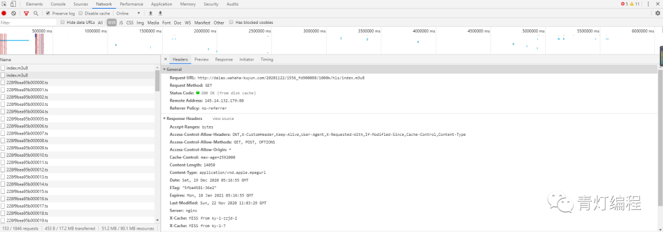The height and width of the screenshot is (232, 663).
Task: Select the Network tab
Action: 104,4
